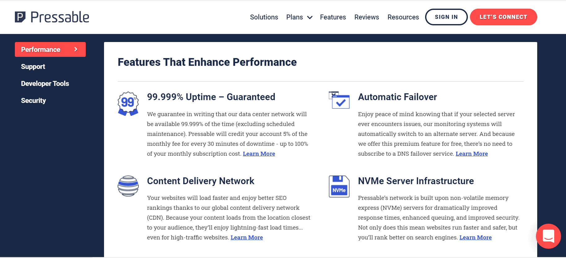Click the 99% uptime badge icon
Screen dimensions: 566x258
pyautogui.click(x=128, y=104)
